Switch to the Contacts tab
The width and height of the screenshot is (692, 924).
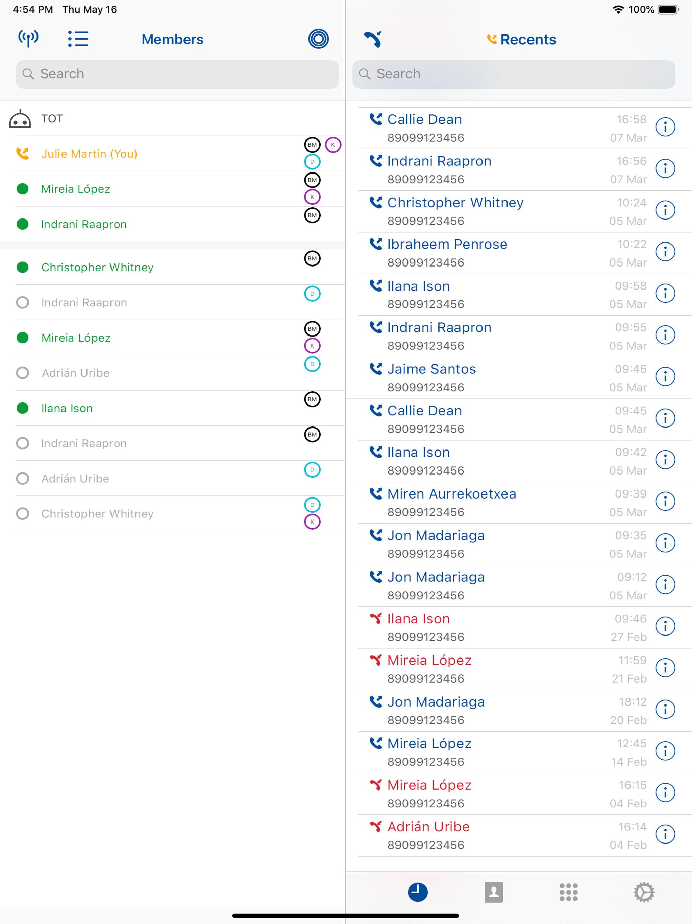coord(494,892)
